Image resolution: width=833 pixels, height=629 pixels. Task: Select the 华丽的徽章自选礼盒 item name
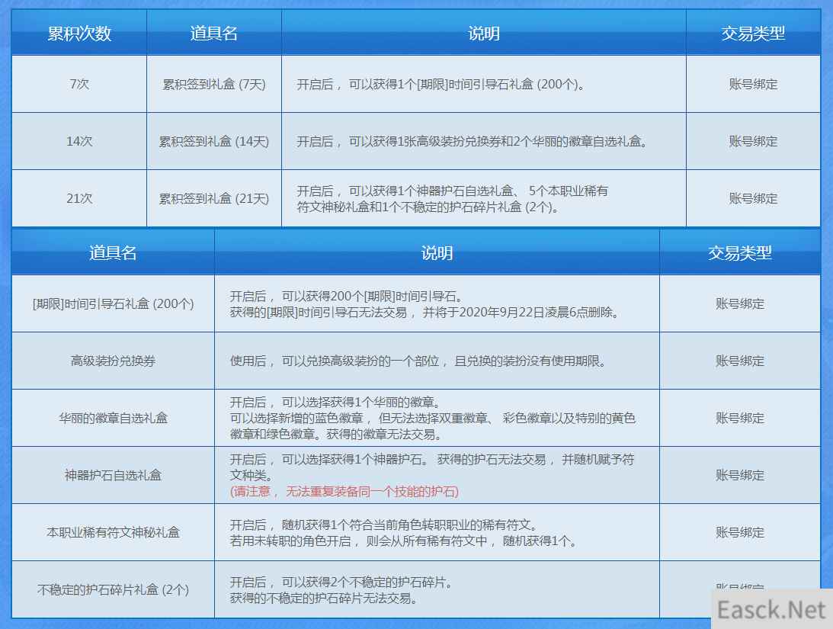pyautogui.click(x=113, y=418)
